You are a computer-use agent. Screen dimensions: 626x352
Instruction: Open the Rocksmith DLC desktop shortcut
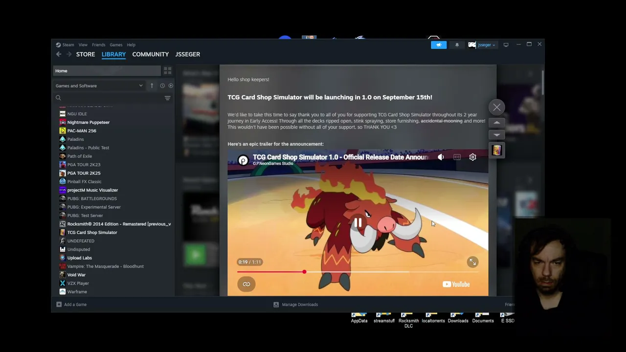pos(408,320)
